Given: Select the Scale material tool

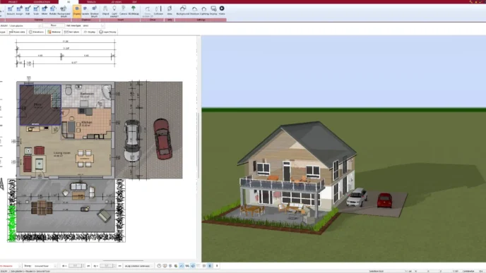Looking at the screenshot, I should [36, 10].
